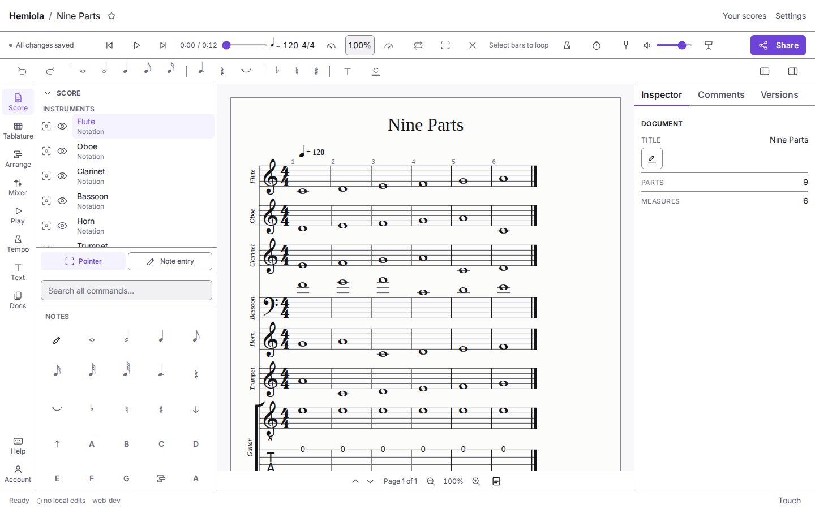This screenshot has height=509, width=815.
Task: Open Your scores link
Action: 744,16
